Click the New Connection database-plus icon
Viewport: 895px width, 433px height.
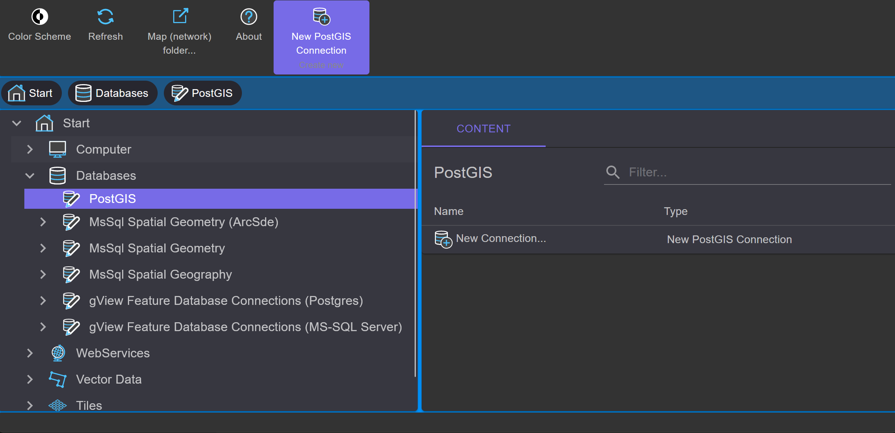(x=443, y=239)
